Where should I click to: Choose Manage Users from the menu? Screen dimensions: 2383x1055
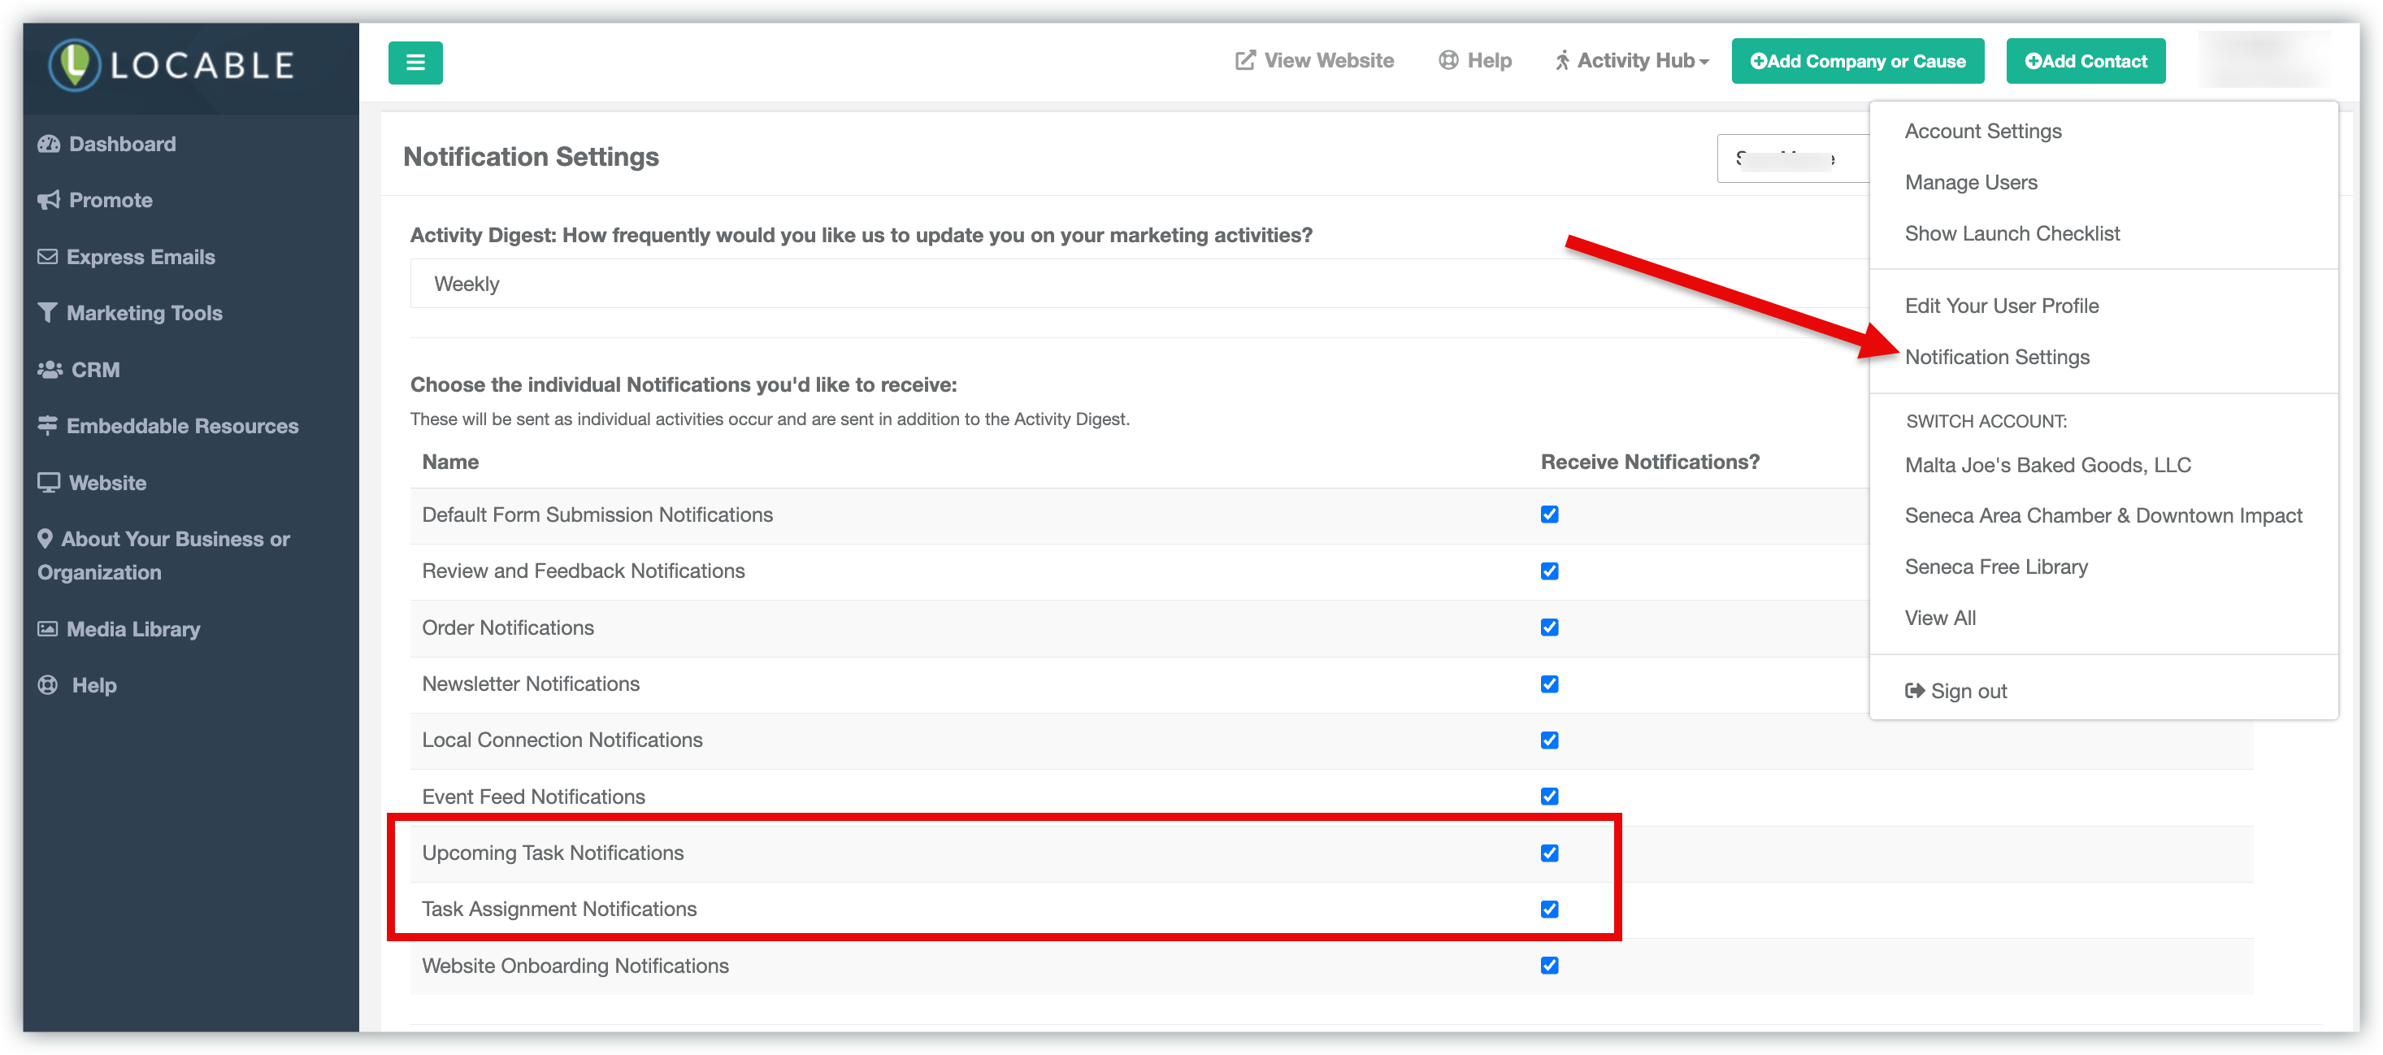point(1970,182)
